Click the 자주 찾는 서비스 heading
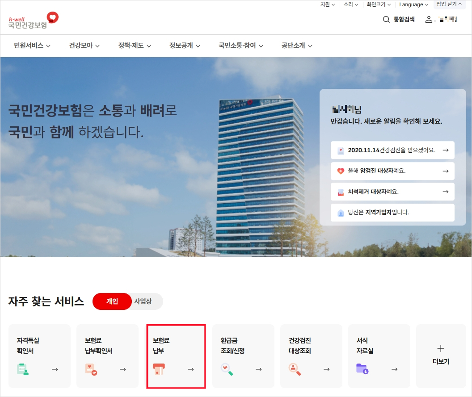This screenshot has height=397, width=472. [46, 301]
